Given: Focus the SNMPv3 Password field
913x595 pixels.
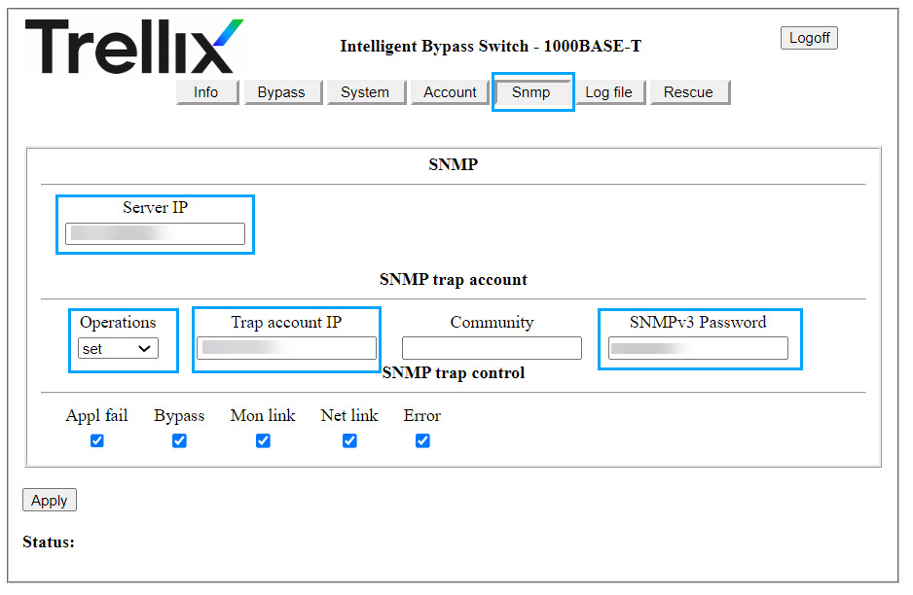Looking at the screenshot, I should click(x=698, y=348).
